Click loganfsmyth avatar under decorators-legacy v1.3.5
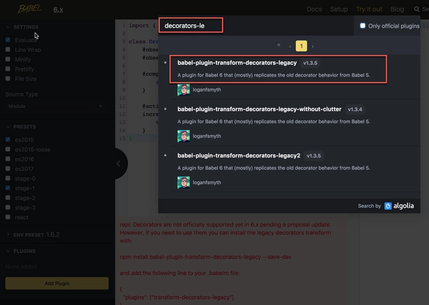Image resolution: width=429 pixels, height=305 pixels. pyautogui.click(x=183, y=90)
